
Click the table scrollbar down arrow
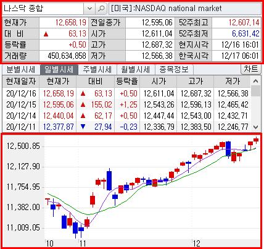tap(256, 127)
